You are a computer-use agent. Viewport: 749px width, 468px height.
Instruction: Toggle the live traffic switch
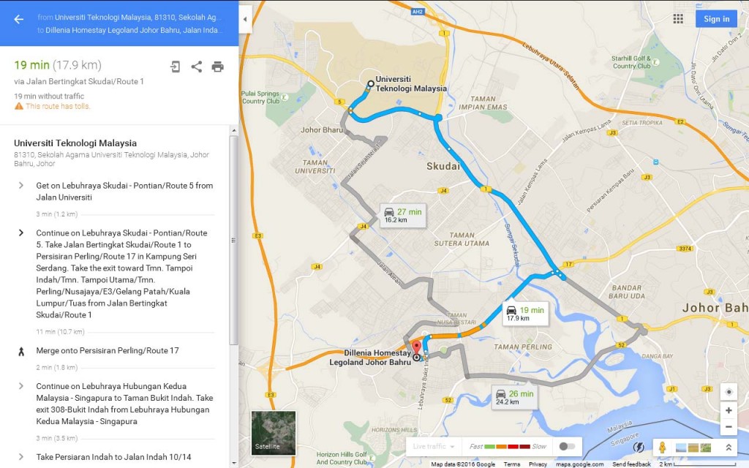(567, 447)
